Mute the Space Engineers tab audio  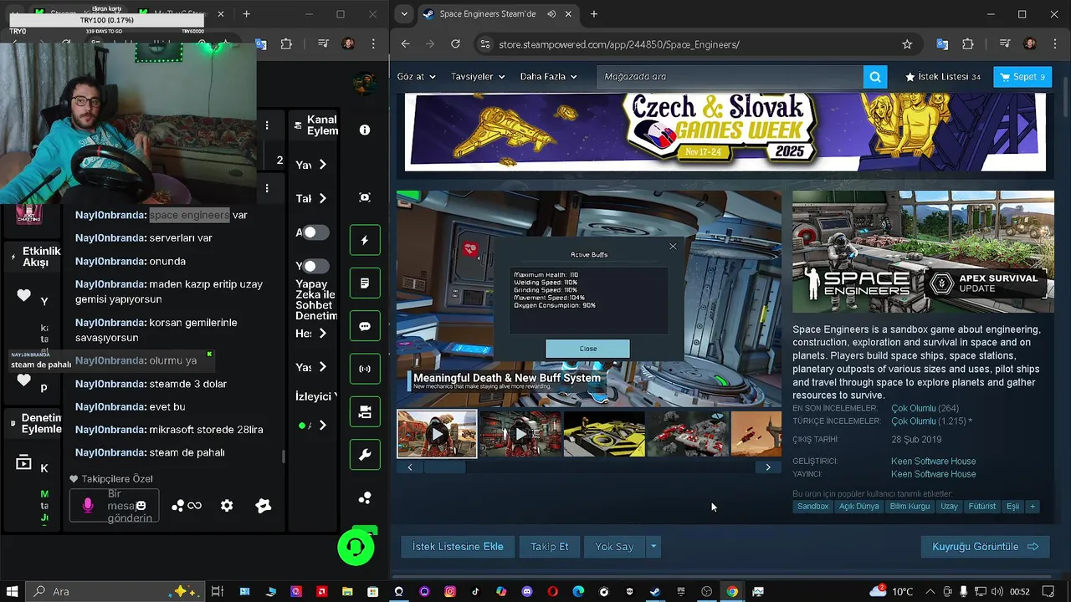551,14
